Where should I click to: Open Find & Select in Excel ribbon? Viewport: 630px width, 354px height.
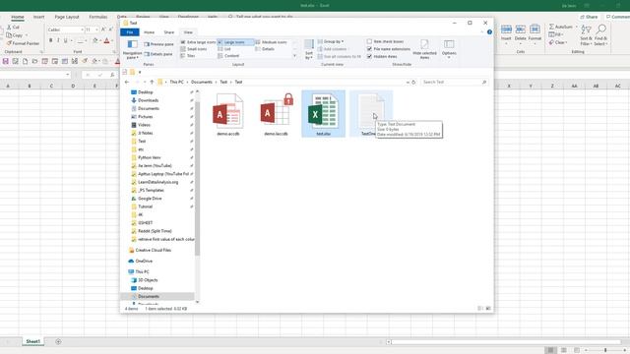[x=601, y=35]
